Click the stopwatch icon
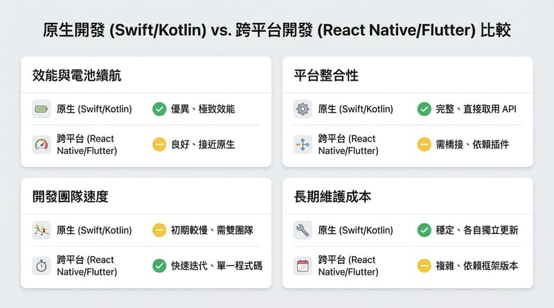The height and width of the screenshot is (308, 554). [x=42, y=266]
